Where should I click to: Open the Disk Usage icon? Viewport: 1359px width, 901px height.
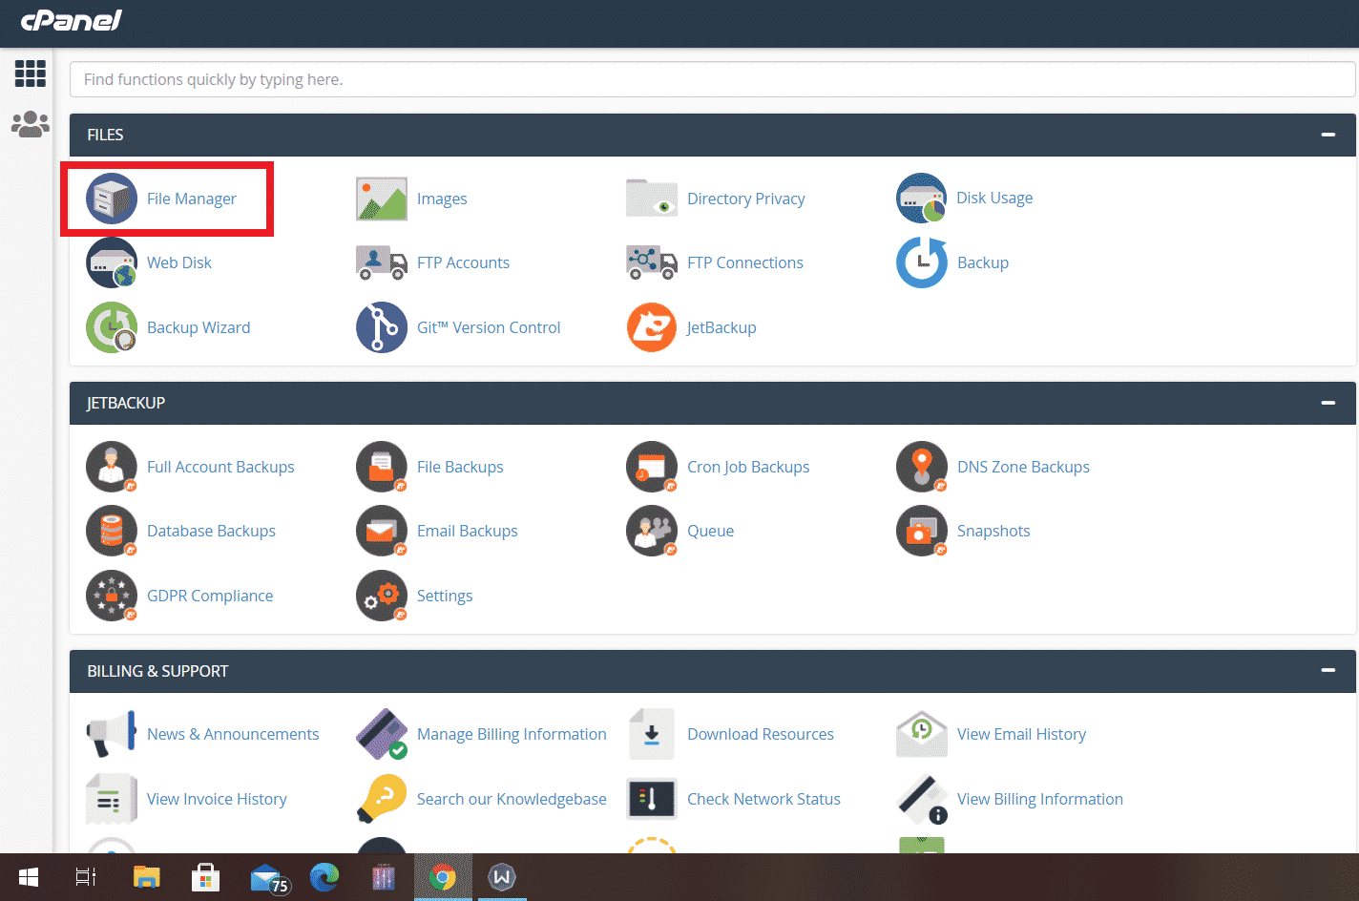coord(922,198)
